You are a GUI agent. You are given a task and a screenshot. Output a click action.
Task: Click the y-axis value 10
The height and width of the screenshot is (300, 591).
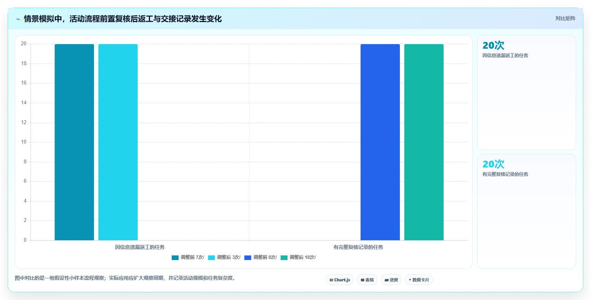24,142
